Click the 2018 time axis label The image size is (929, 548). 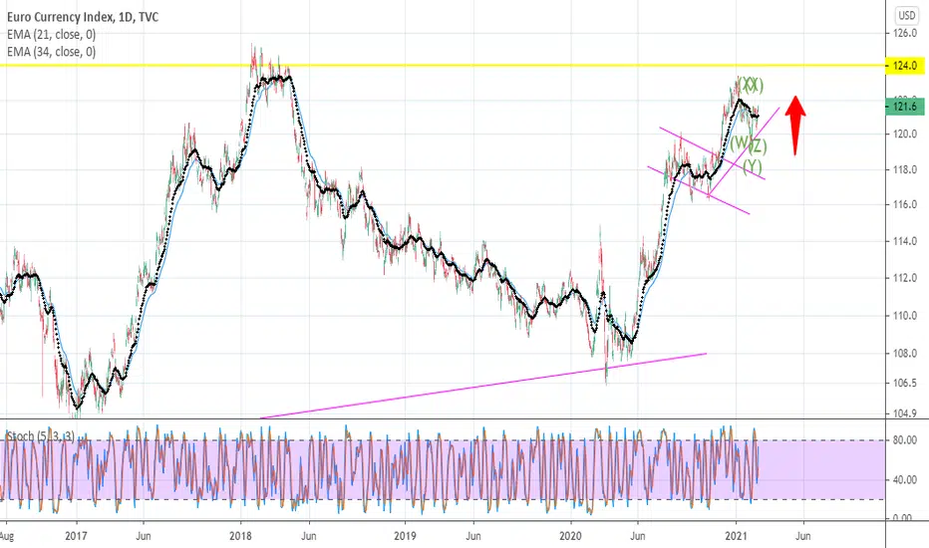pyautogui.click(x=240, y=536)
